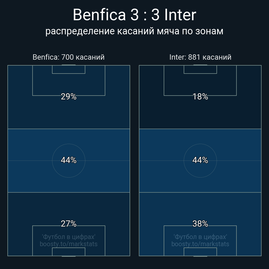Click Inter's 44% midfield zone label
This screenshot has width=269, height=269.
pos(200,160)
